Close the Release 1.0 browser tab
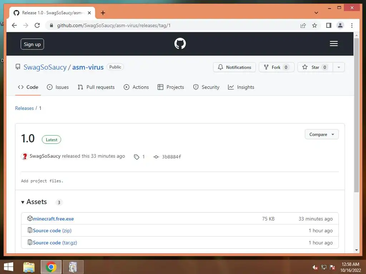This screenshot has width=366, height=274. coord(89,13)
